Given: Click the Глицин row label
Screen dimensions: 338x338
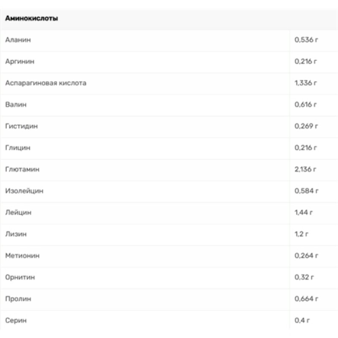Looking at the screenshot, I should pyautogui.click(x=18, y=148).
